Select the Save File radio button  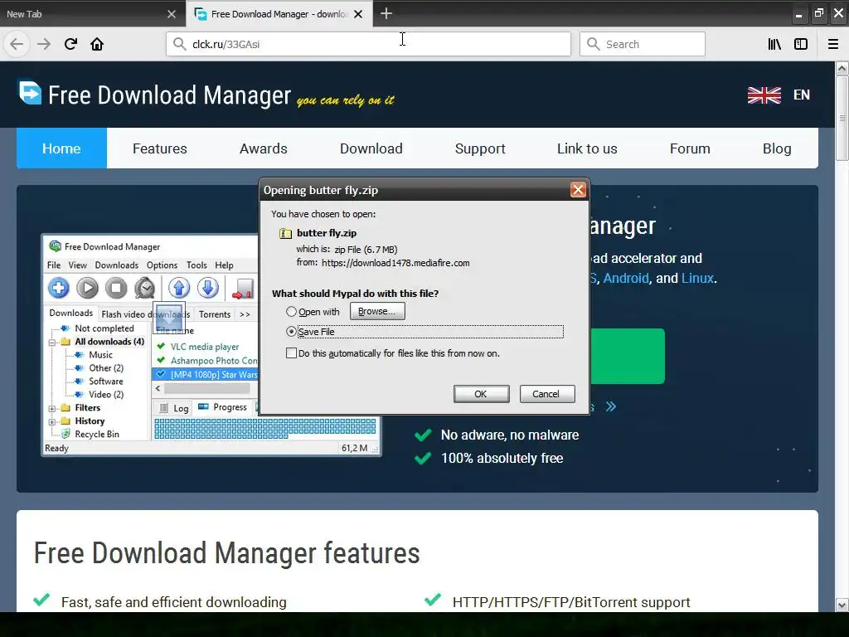tap(291, 332)
